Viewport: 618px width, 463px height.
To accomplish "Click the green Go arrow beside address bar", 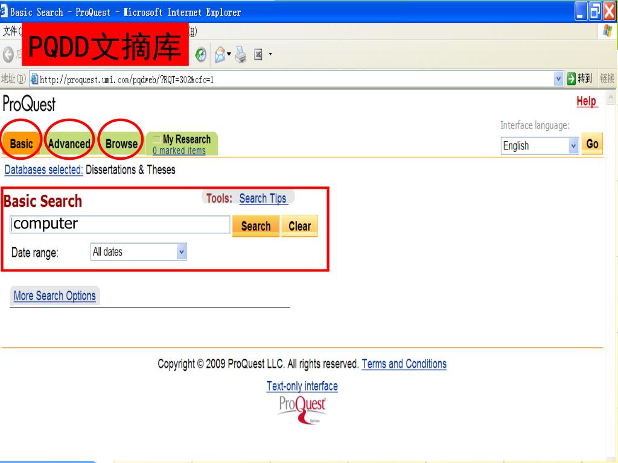I will 572,79.
